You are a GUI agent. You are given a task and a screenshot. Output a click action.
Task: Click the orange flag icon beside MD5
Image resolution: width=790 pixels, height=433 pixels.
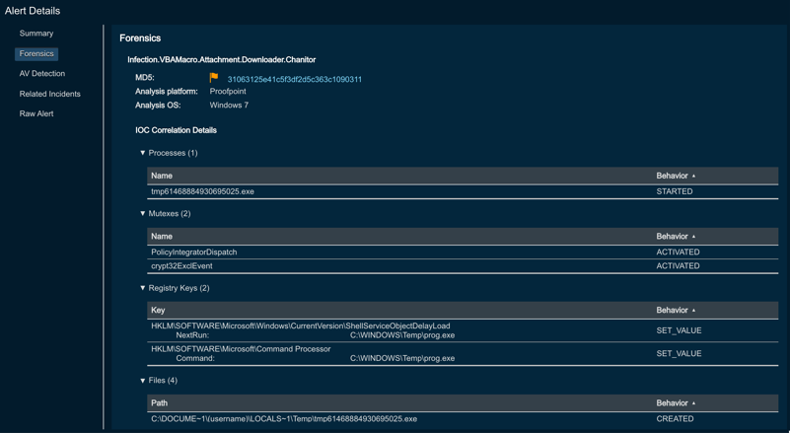tap(214, 78)
